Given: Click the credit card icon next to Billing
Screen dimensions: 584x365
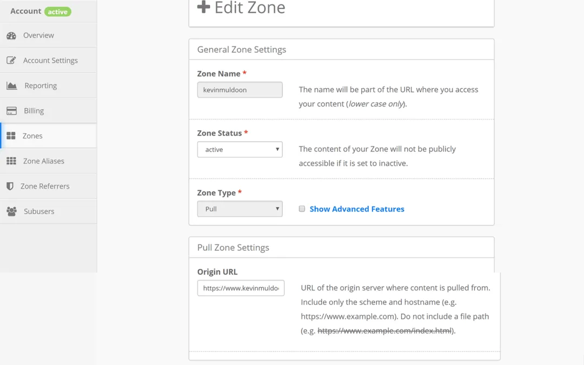Looking at the screenshot, I should coord(12,110).
